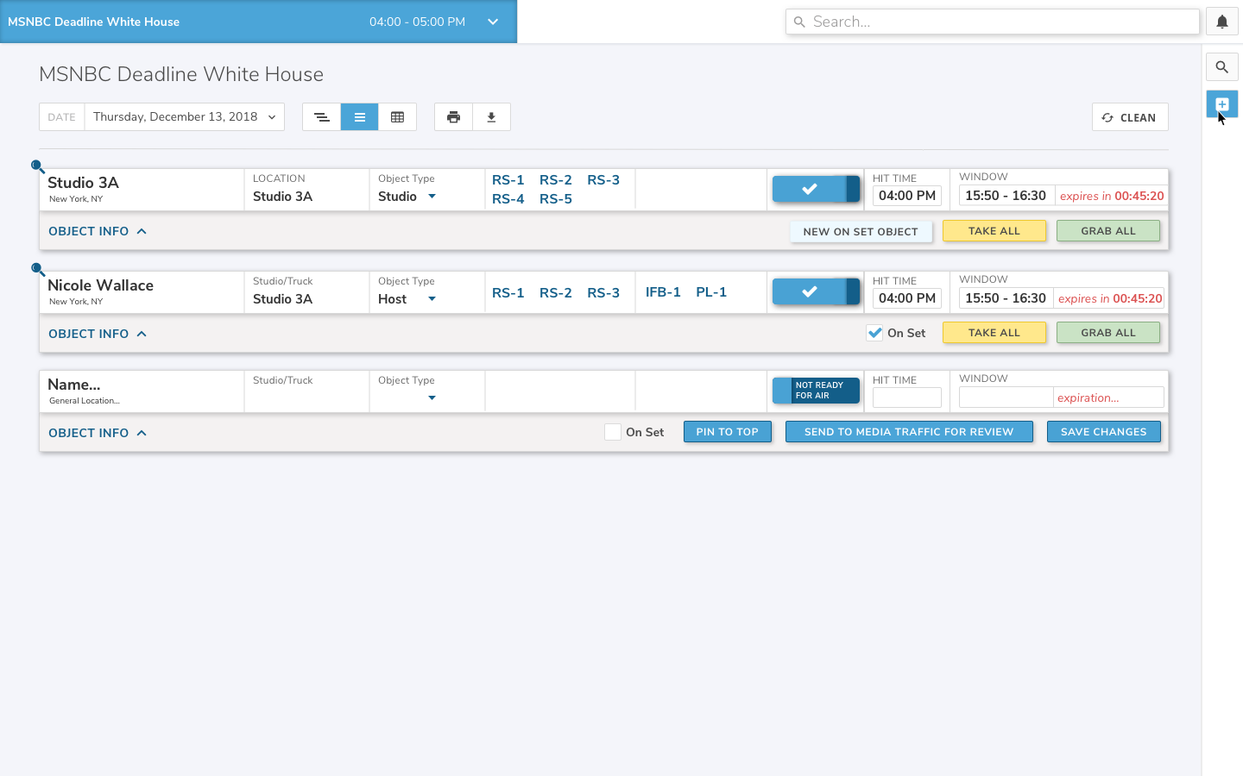Open the date dropdown Thursday, December 13, 2018
Screen dimensions: 1243x776
[184, 117]
